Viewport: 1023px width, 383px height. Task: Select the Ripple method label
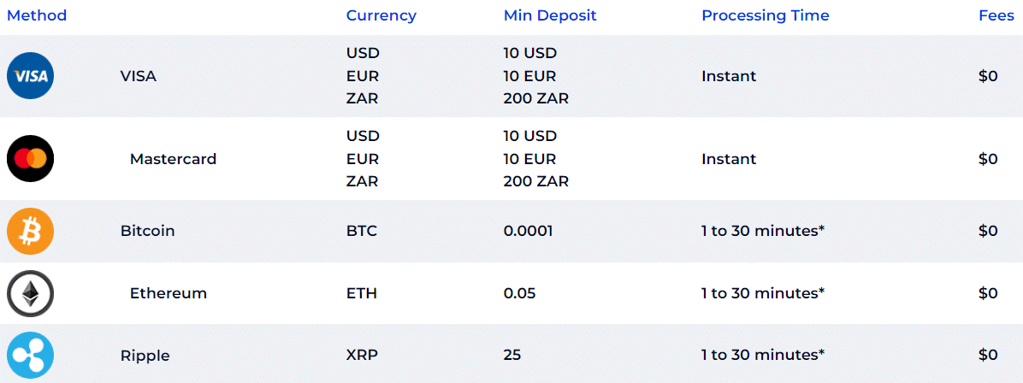tap(145, 356)
